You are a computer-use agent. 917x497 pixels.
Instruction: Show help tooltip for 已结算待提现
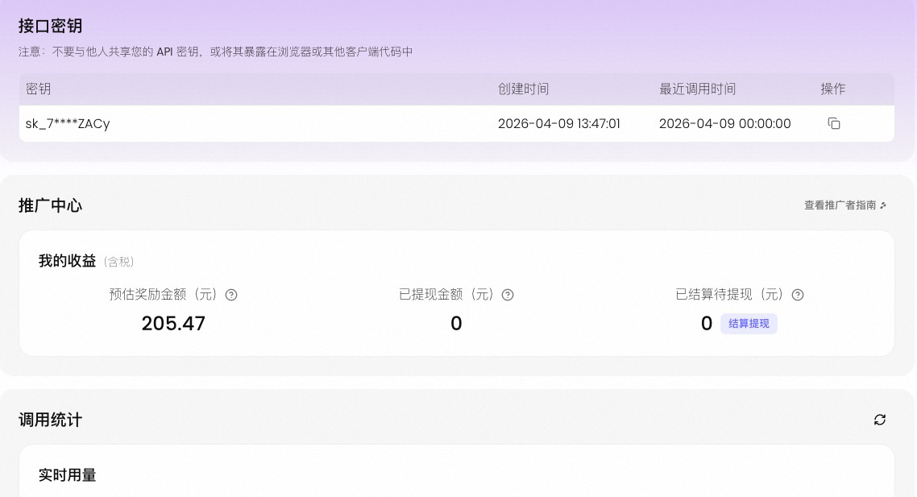point(798,295)
